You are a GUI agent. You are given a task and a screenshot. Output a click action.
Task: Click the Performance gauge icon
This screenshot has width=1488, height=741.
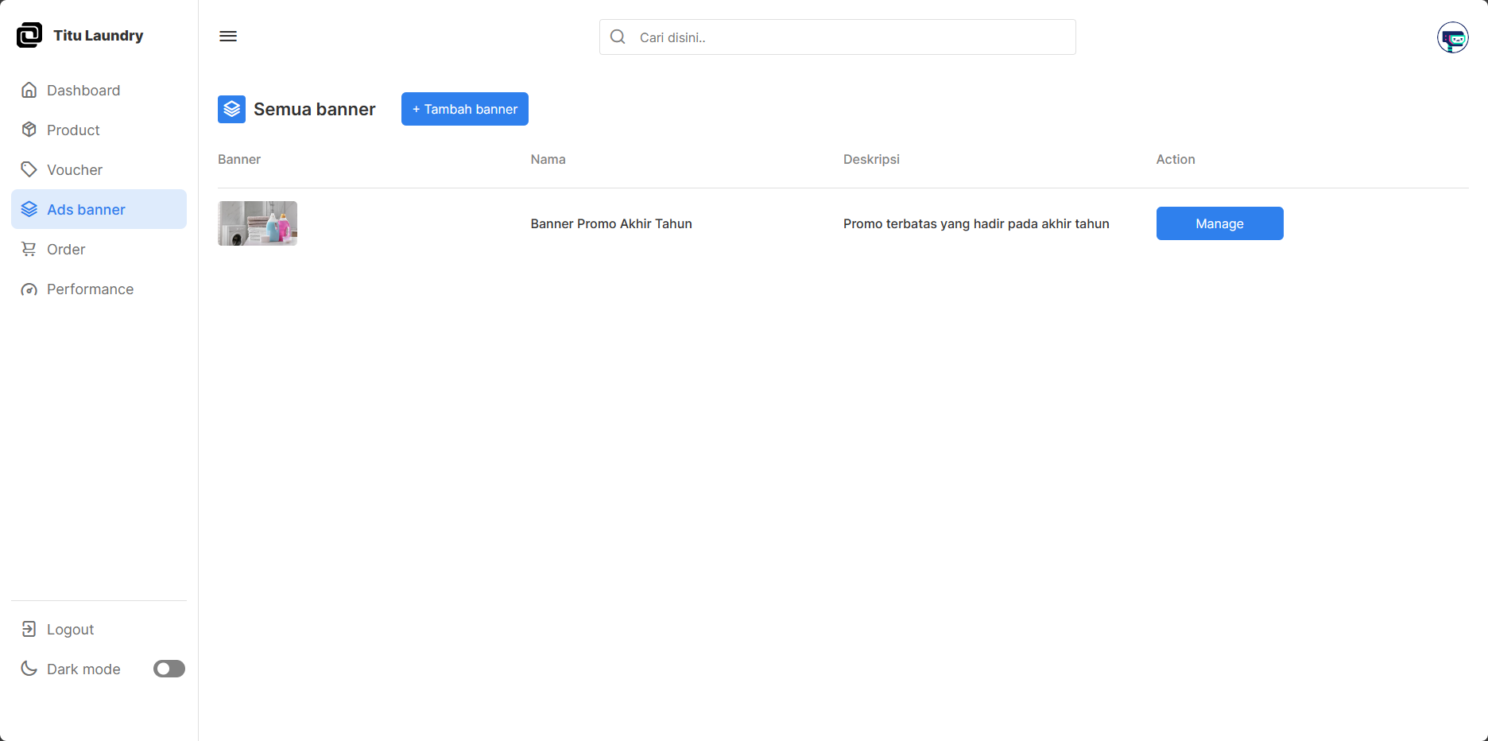click(x=29, y=289)
